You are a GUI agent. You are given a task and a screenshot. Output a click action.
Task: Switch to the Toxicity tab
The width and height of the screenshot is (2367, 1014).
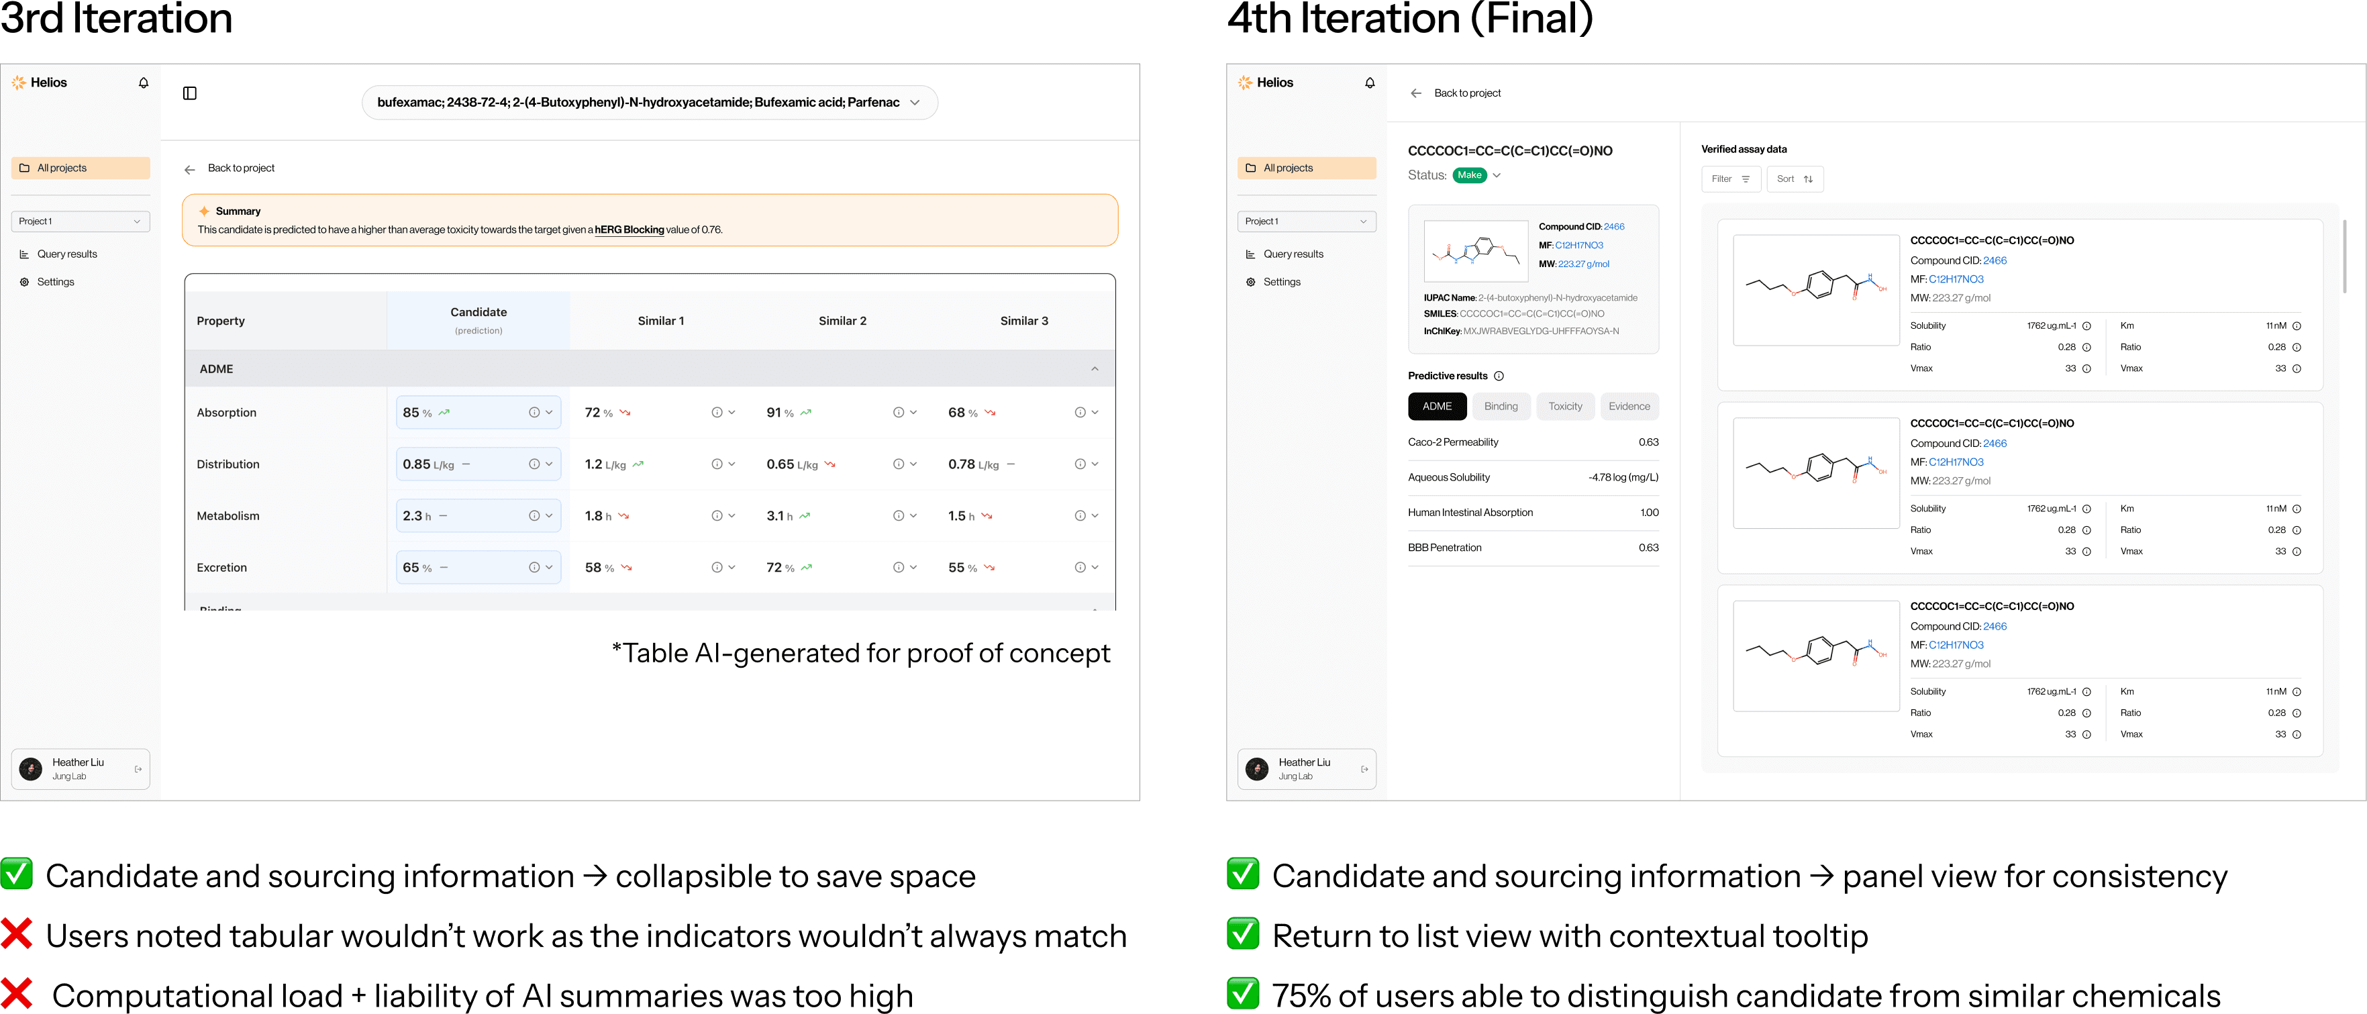coord(1565,406)
